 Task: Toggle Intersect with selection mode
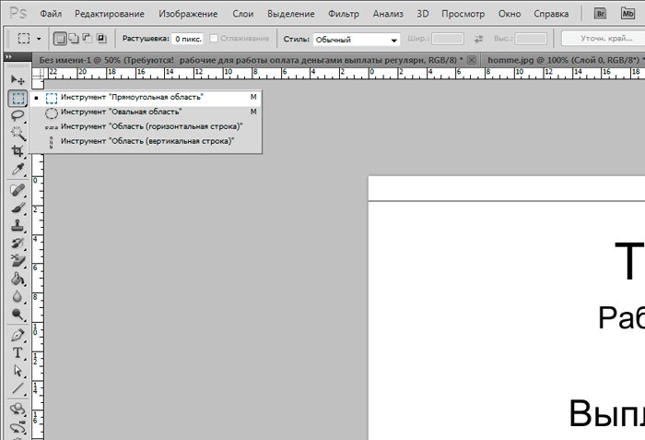101,39
